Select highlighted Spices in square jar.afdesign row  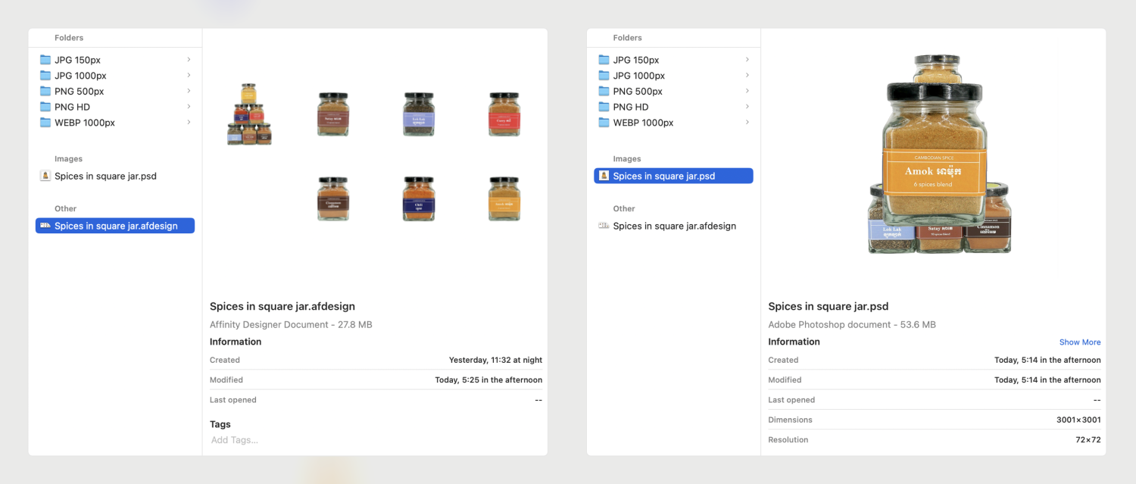(115, 226)
